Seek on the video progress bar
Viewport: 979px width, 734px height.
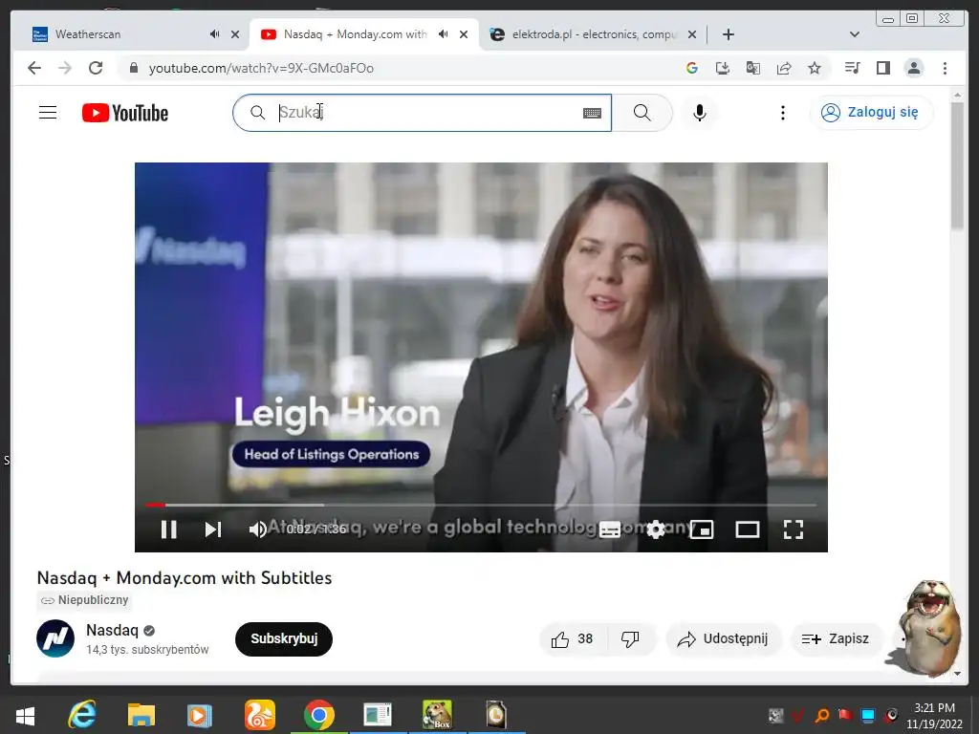[481, 505]
